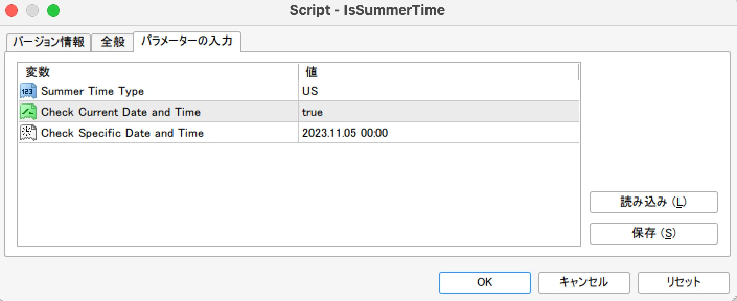Viewport: 737px width, 301px height.
Task: Click the 2023.11.05 00:00 value cell
Action: [x=439, y=133]
